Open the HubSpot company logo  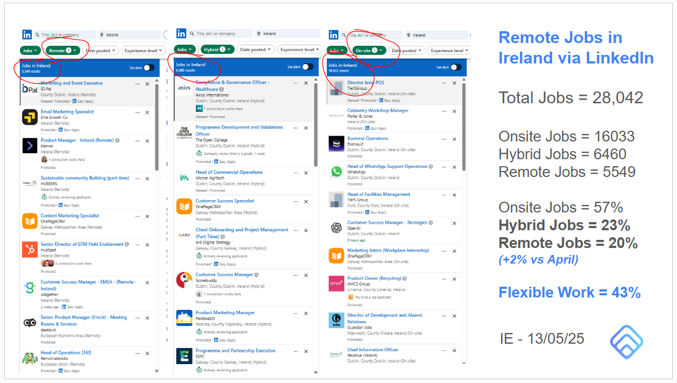tap(30, 250)
